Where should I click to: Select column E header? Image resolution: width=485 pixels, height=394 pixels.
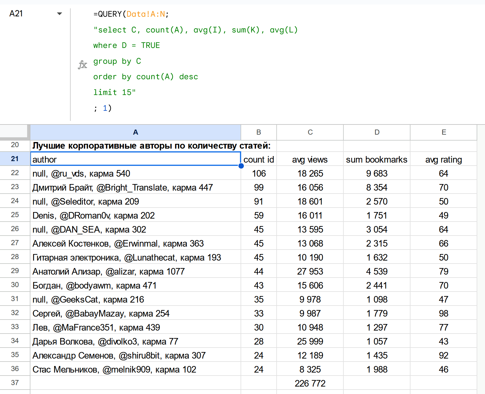point(444,132)
